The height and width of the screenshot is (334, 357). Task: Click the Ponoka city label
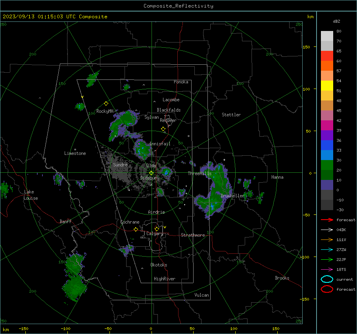click(x=181, y=82)
